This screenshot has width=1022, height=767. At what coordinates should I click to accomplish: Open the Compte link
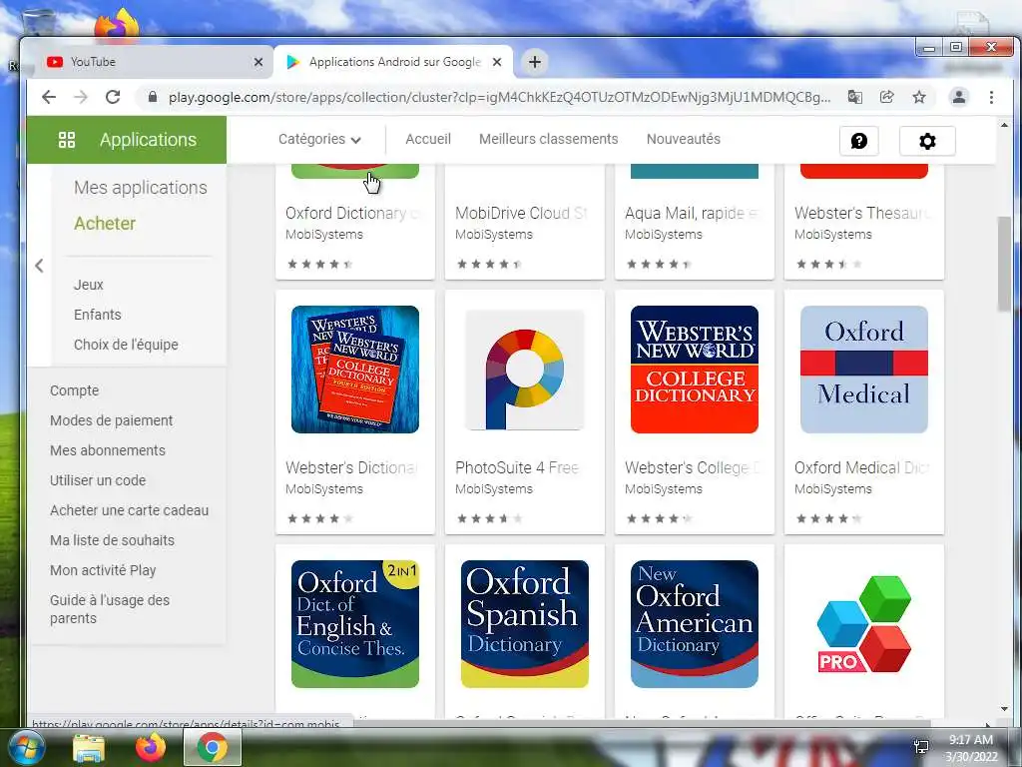tap(74, 390)
